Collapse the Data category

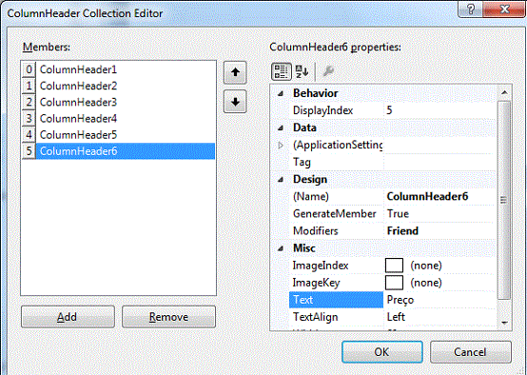(x=281, y=128)
